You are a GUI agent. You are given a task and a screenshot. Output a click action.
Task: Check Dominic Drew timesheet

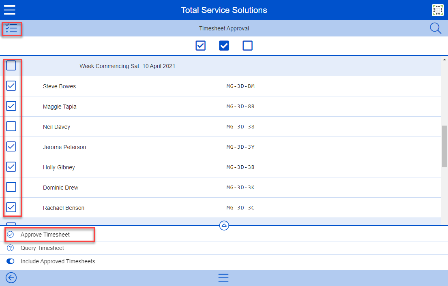[x=11, y=187]
